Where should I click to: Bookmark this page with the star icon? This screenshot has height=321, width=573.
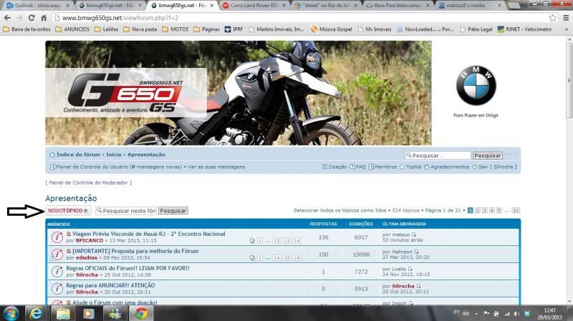click(552, 18)
